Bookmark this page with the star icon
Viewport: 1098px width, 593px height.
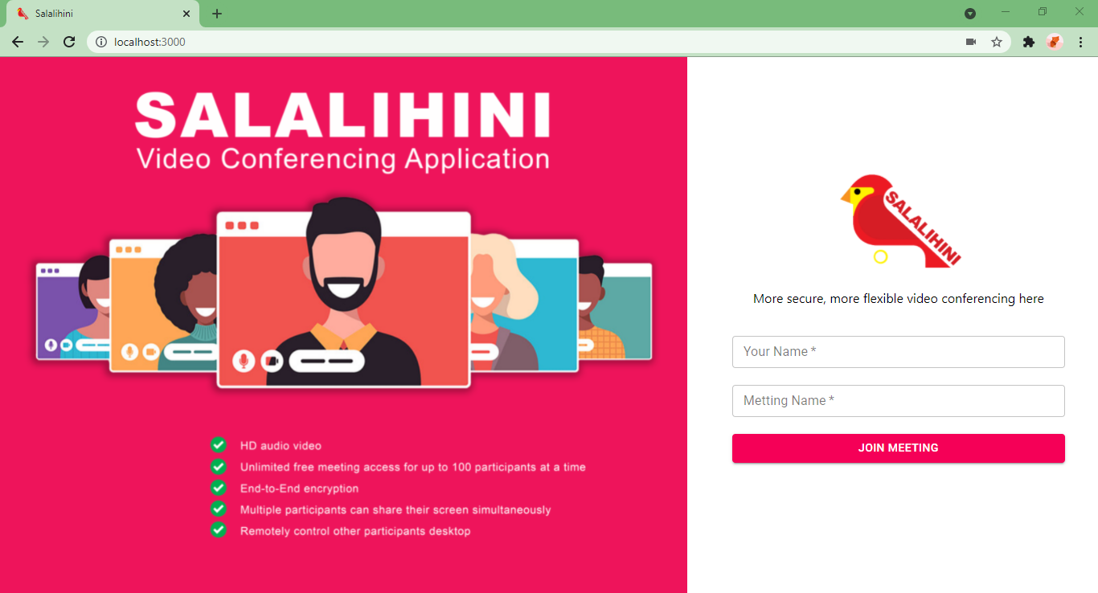pos(997,42)
